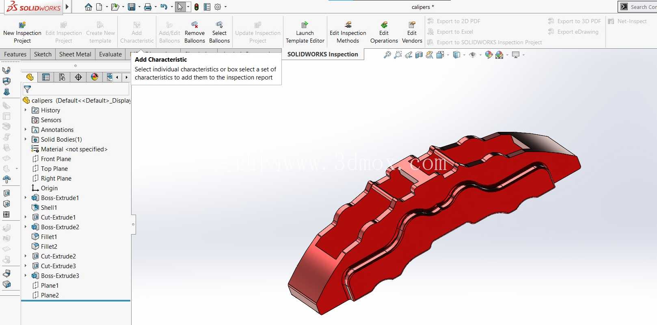The width and height of the screenshot is (657, 325).
Task: Create a new document with the New icon
Action: (99, 7)
